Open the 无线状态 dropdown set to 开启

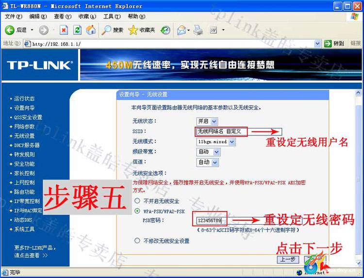(207, 121)
